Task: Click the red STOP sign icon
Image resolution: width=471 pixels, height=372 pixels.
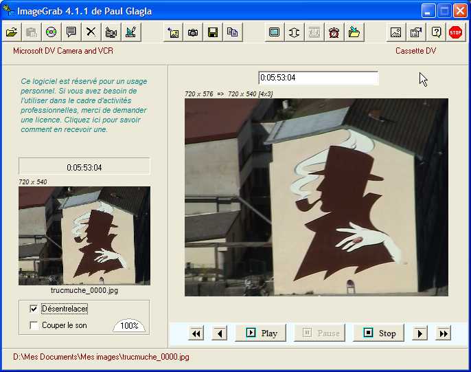Action: pos(455,32)
